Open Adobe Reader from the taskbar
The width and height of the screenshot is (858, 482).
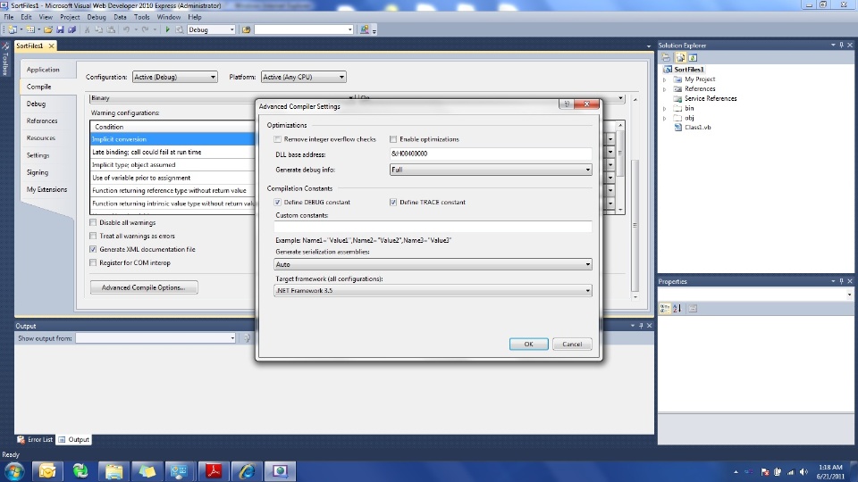pos(214,471)
